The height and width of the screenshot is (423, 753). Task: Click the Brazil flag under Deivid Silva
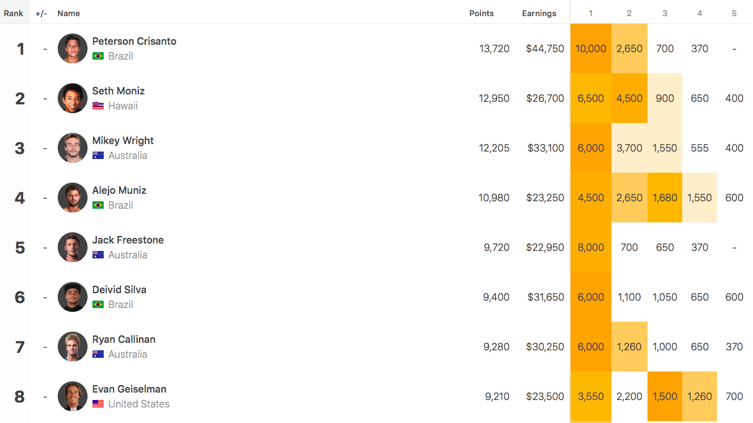tap(98, 304)
